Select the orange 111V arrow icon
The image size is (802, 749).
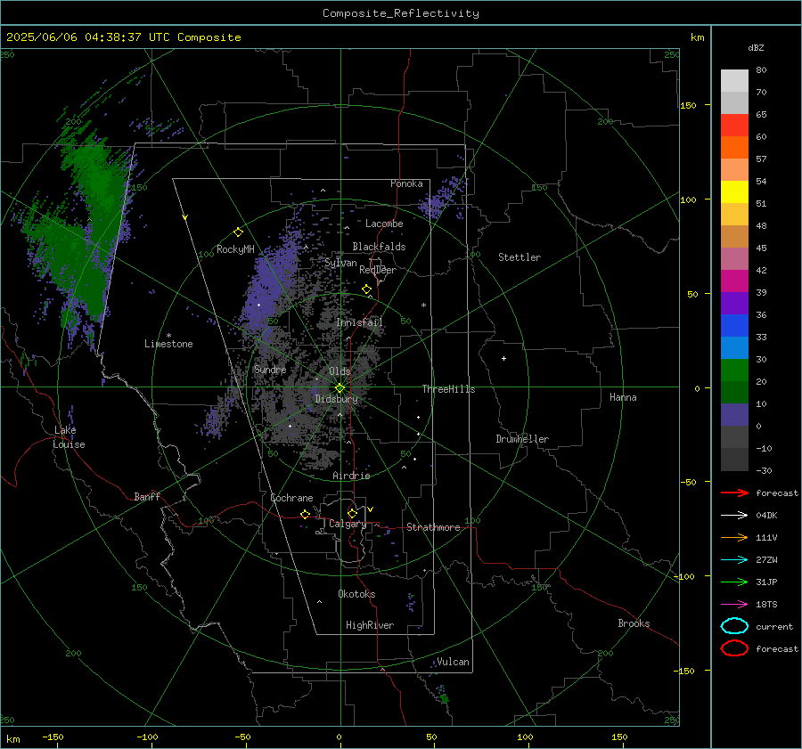734,537
